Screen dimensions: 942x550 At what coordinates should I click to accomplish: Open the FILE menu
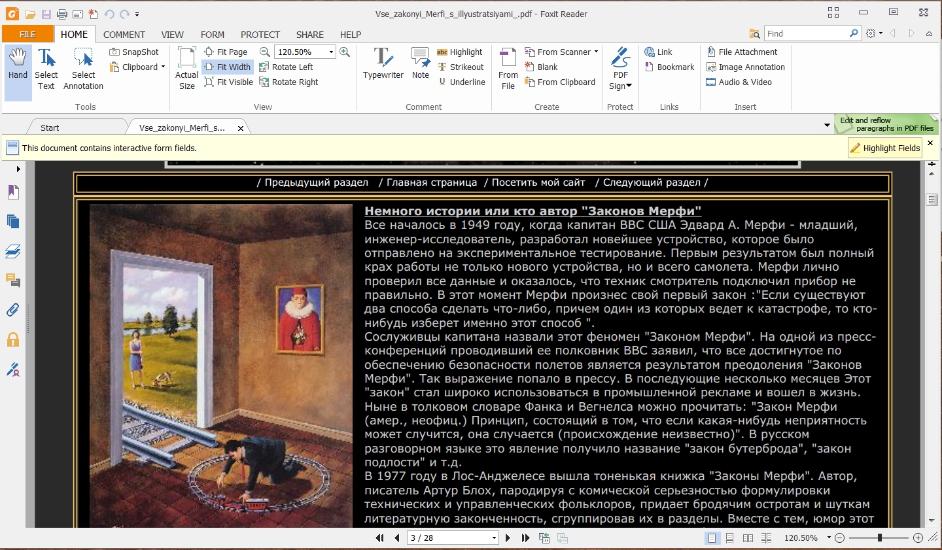click(x=27, y=34)
